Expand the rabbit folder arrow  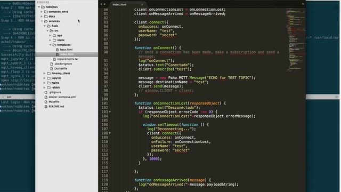click(45, 87)
